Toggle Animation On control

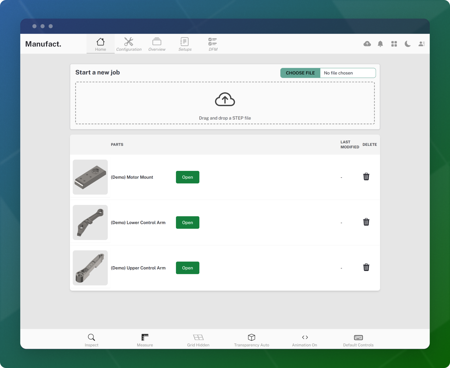tap(305, 340)
